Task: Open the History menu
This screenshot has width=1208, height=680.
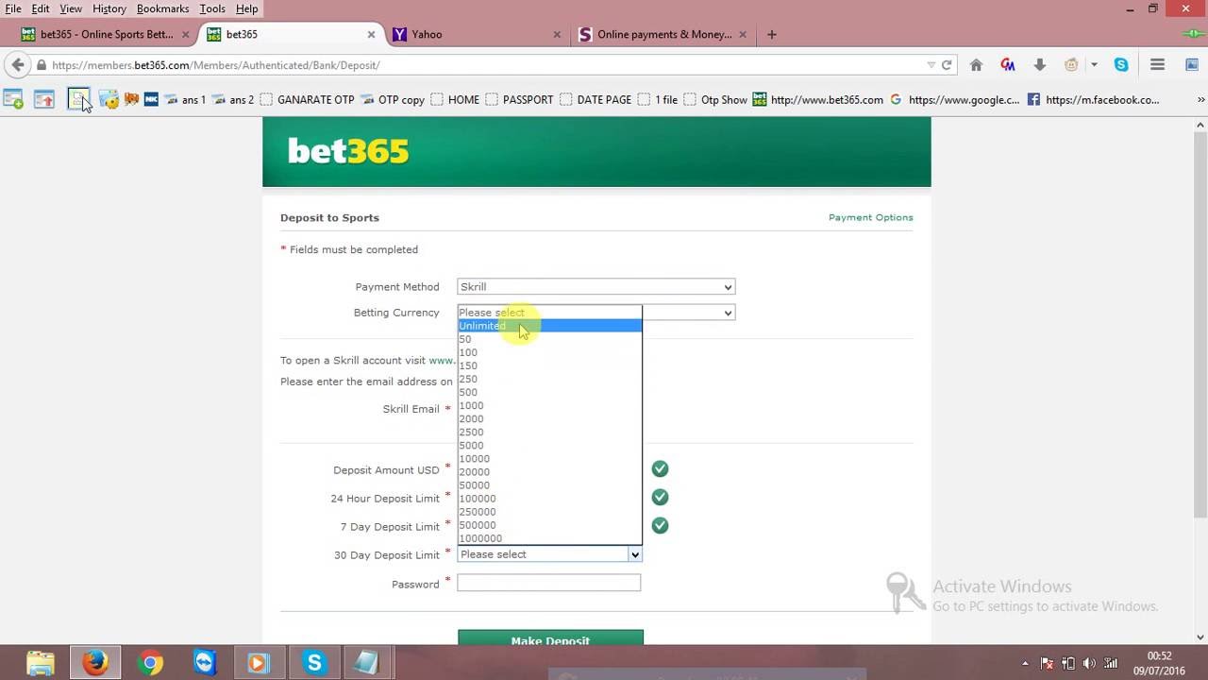Action: (109, 8)
